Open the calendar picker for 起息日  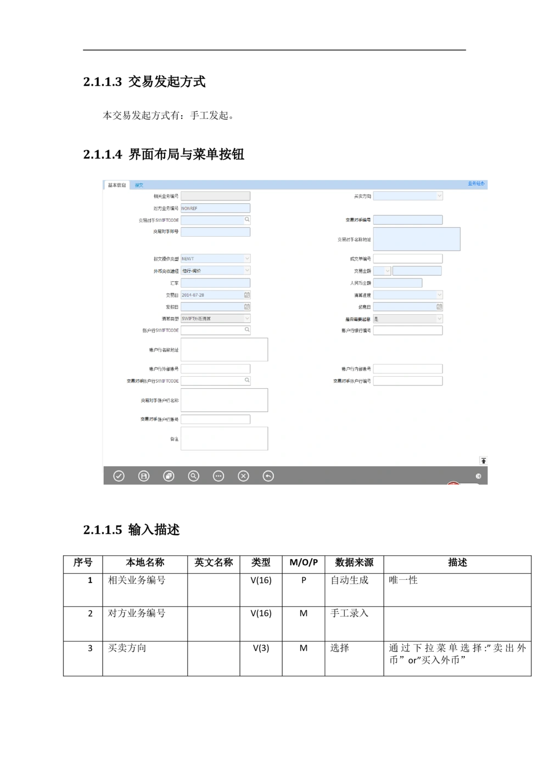point(439,307)
